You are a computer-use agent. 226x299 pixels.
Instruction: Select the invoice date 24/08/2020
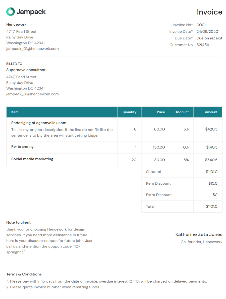click(x=207, y=32)
